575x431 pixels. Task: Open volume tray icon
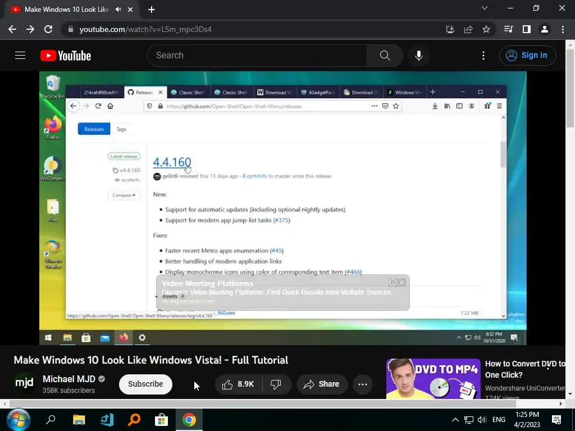tap(482, 420)
